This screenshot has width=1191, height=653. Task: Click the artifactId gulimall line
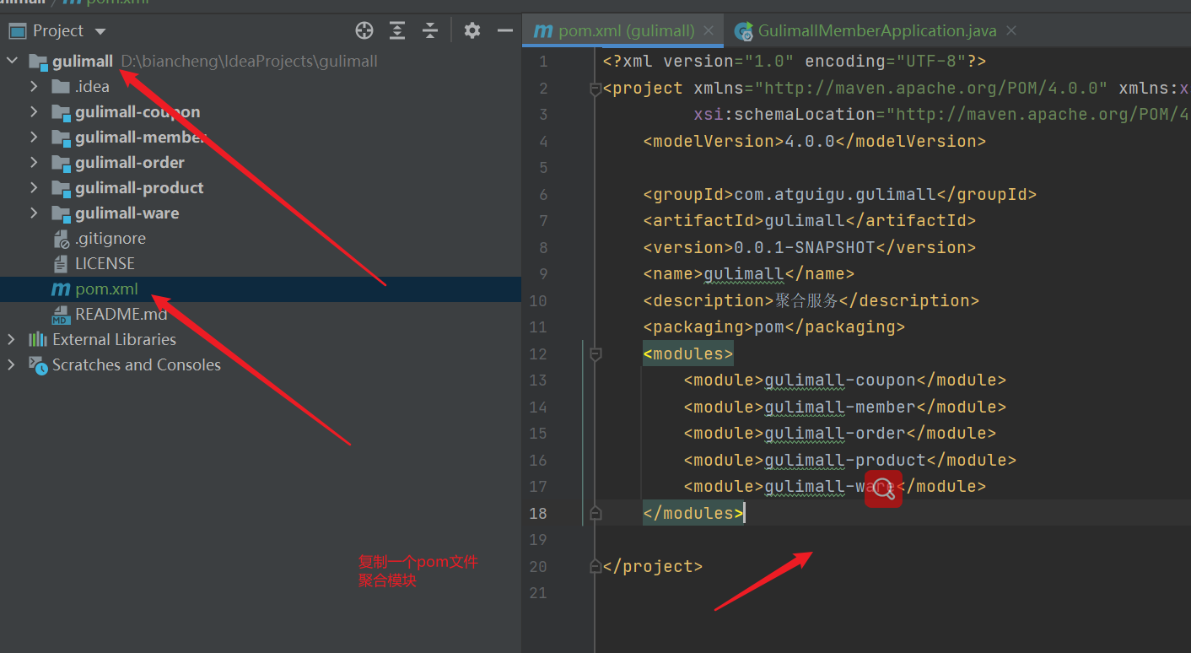tap(809, 221)
